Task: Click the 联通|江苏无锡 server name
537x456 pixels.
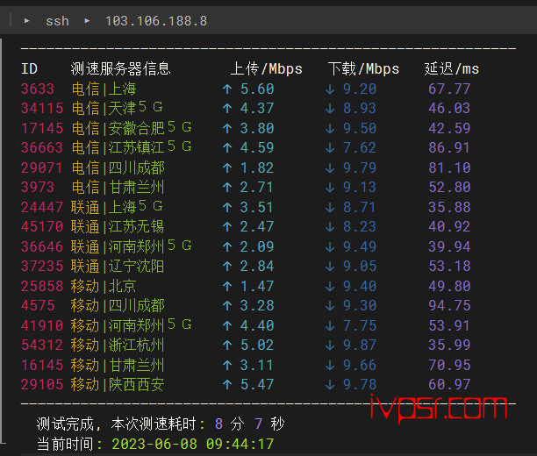Action: click(118, 226)
